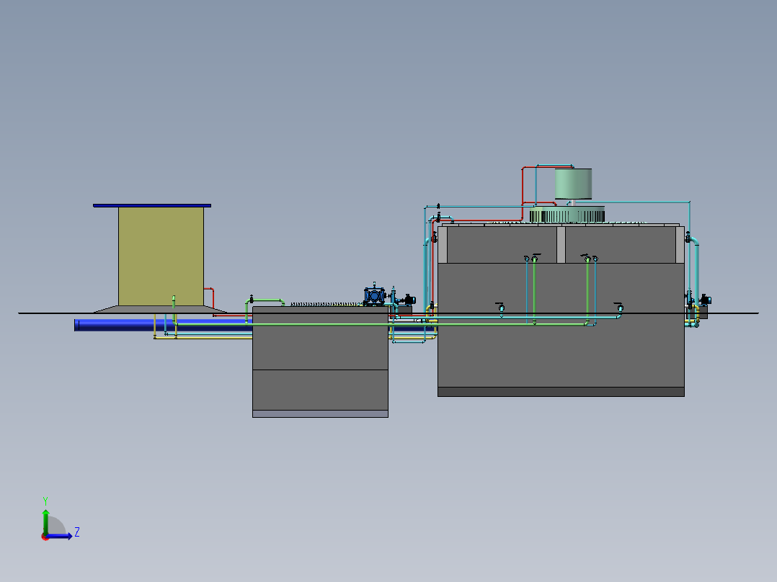Select the green cylindrical drum on the big tank
Viewport: 777px width, 582px height.
573,184
